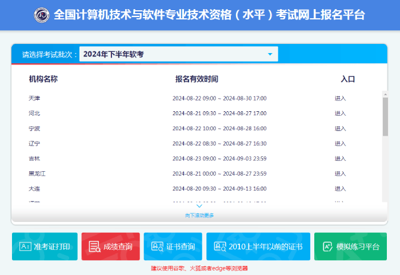Open 成绩查询 button
The height and width of the screenshot is (275, 400).
click(110, 246)
